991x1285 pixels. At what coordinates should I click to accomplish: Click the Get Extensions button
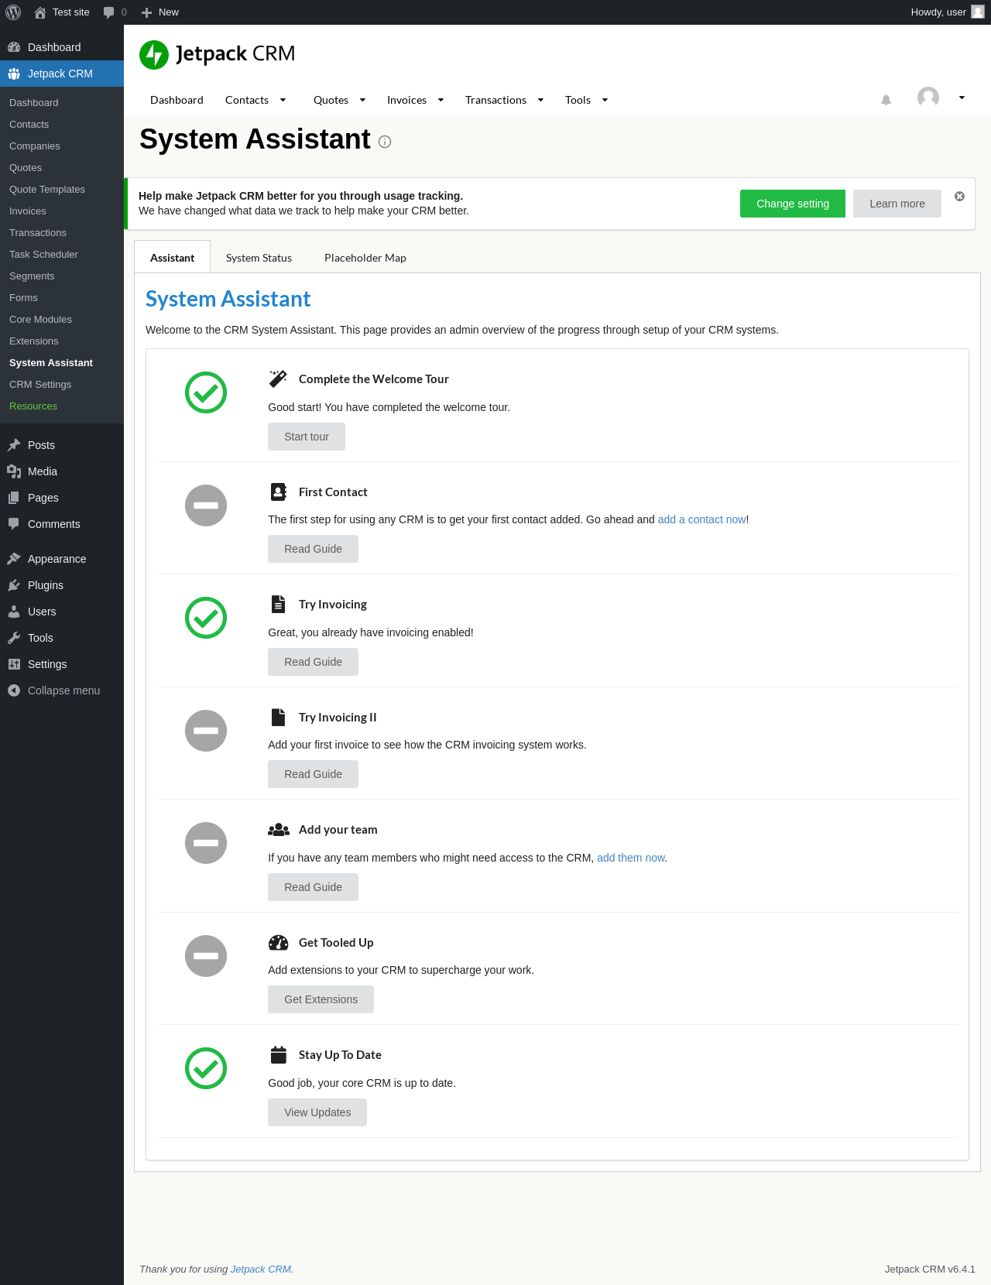point(321,999)
